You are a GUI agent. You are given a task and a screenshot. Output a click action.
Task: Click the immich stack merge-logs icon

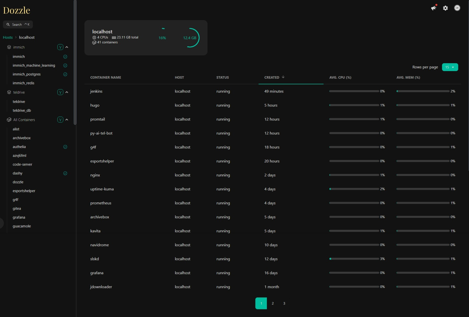tap(60, 47)
